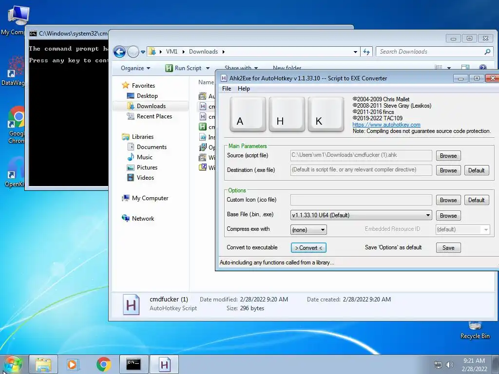Browse for the source script file
The image size is (499, 374).
coord(448,156)
